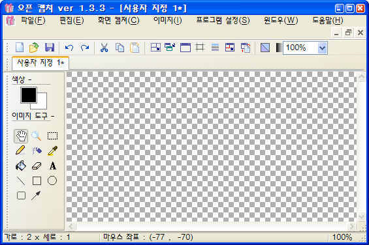Open the 100% zoom dropdown

point(322,48)
